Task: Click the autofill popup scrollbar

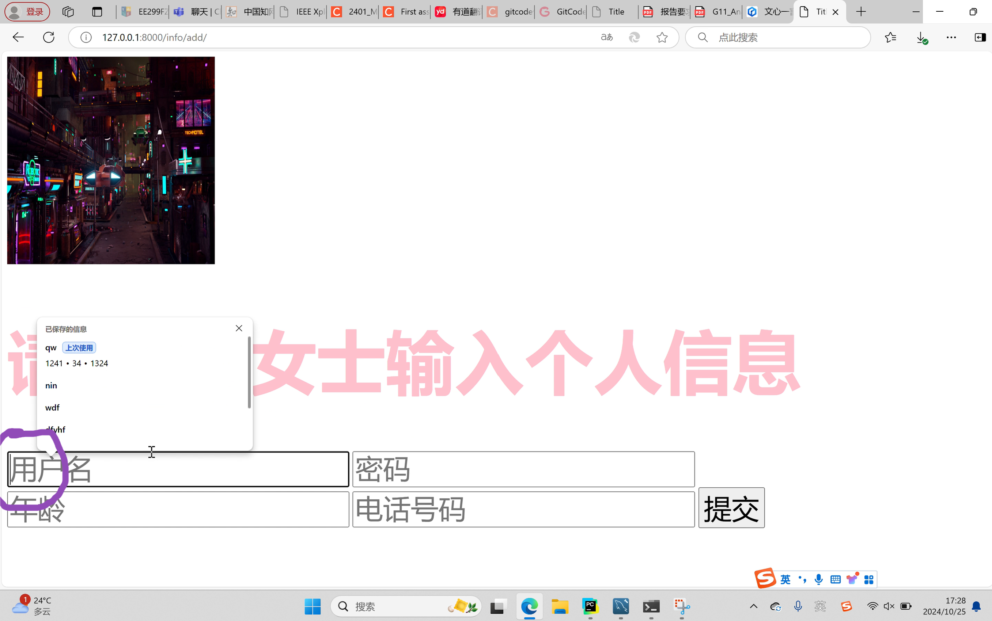Action: 249,372
